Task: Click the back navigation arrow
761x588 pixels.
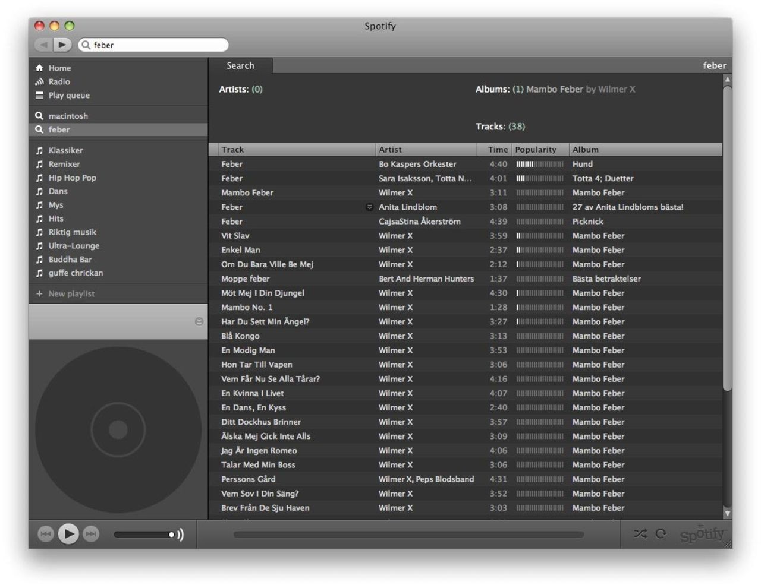Action: (44, 45)
